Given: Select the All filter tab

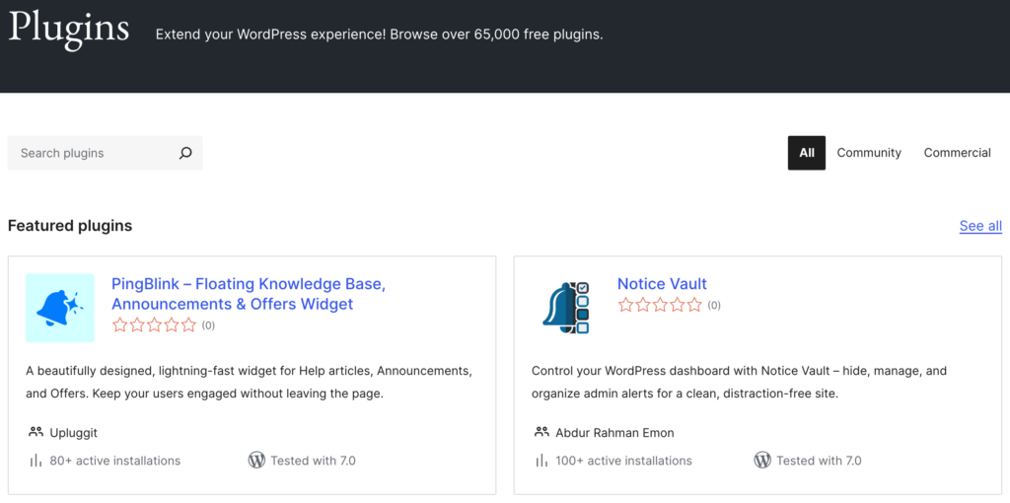Looking at the screenshot, I should pos(807,153).
